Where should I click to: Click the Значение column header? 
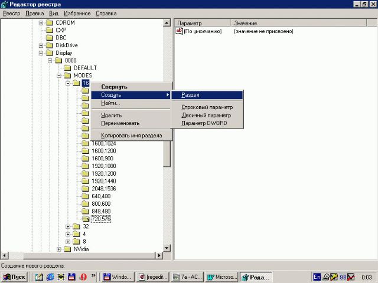pos(299,23)
